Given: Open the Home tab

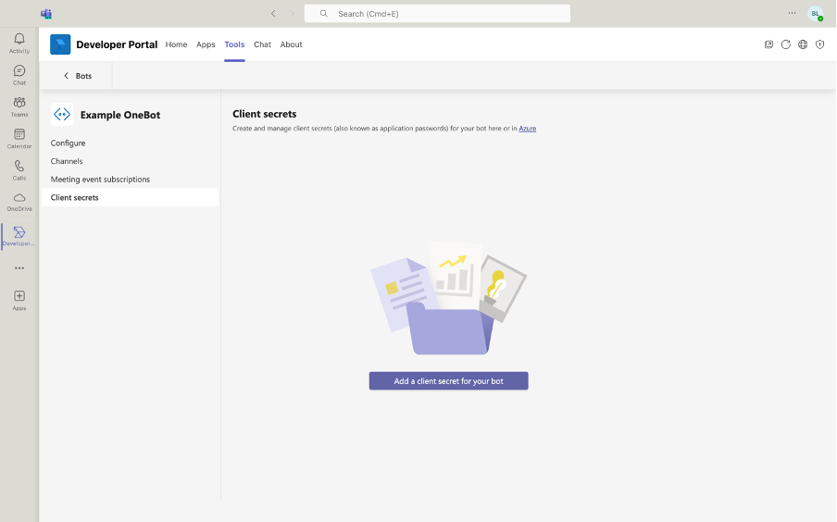Looking at the screenshot, I should (x=176, y=44).
